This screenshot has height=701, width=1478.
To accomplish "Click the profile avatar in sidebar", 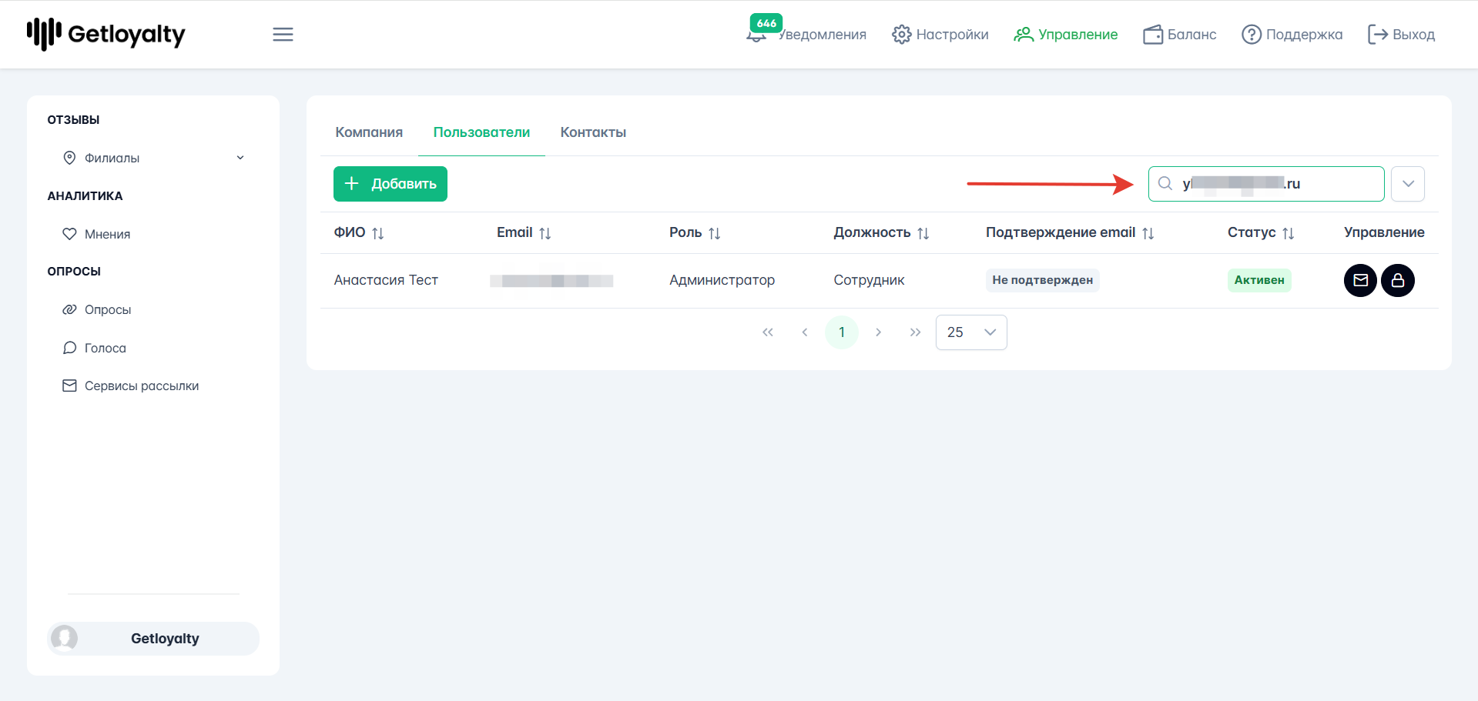I will tap(64, 639).
